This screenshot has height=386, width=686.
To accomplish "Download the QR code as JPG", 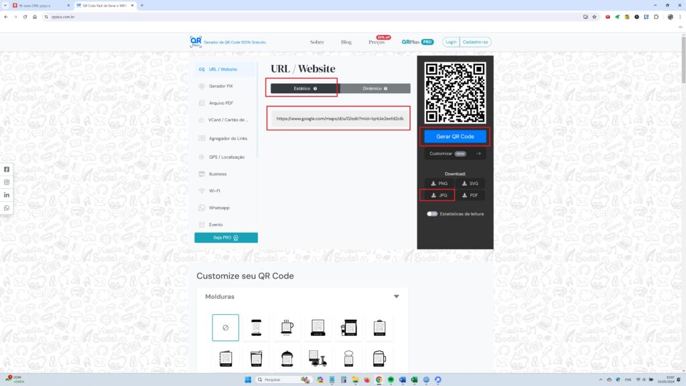I will pyautogui.click(x=439, y=195).
